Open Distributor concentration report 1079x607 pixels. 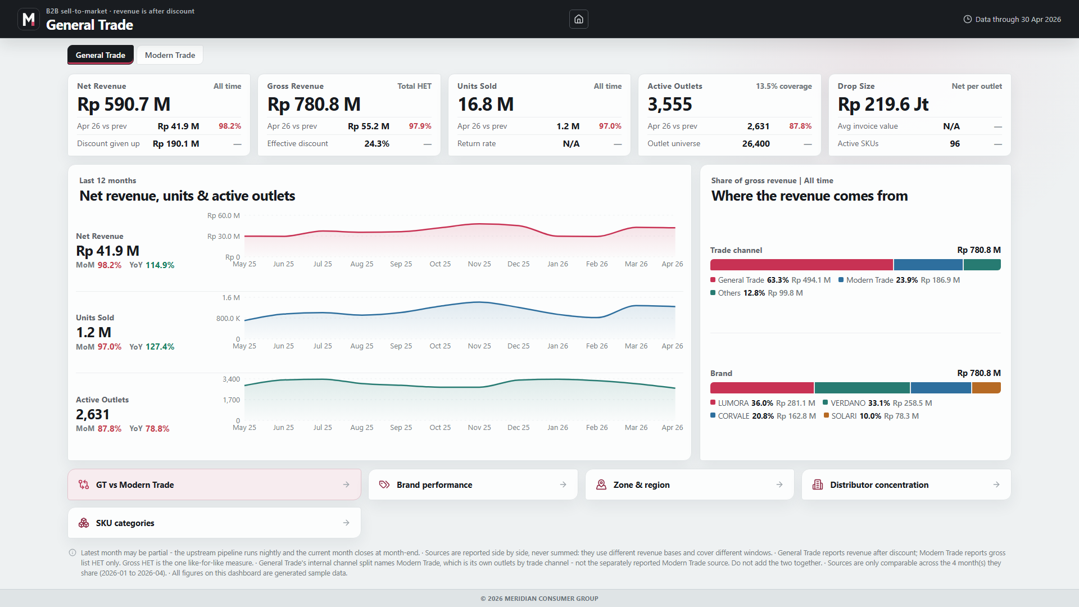pyautogui.click(x=906, y=484)
